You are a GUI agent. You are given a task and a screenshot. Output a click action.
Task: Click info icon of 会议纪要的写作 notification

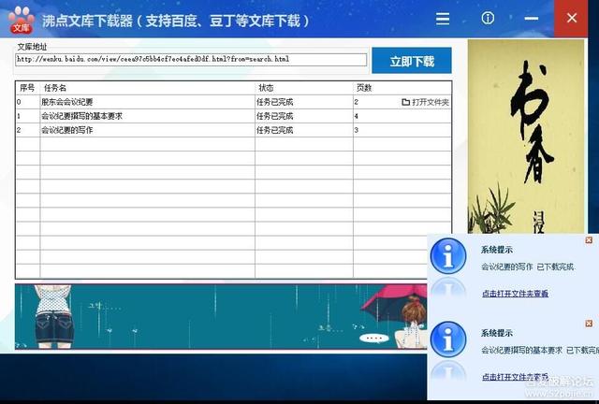[x=448, y=256]
